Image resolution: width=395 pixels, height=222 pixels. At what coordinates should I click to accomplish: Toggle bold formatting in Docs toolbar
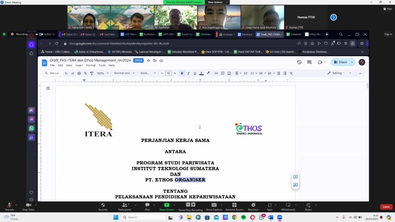click(182, 73)
